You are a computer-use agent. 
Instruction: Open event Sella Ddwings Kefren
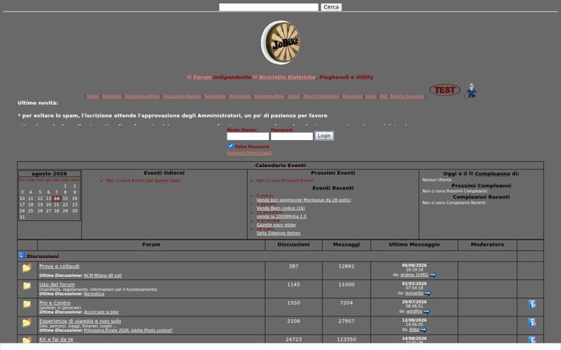point(278,233)
